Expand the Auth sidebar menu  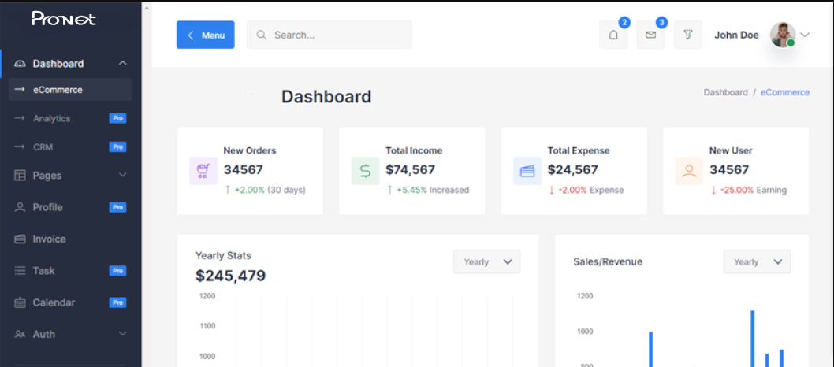pyautogui.click(x=122, y=334)
